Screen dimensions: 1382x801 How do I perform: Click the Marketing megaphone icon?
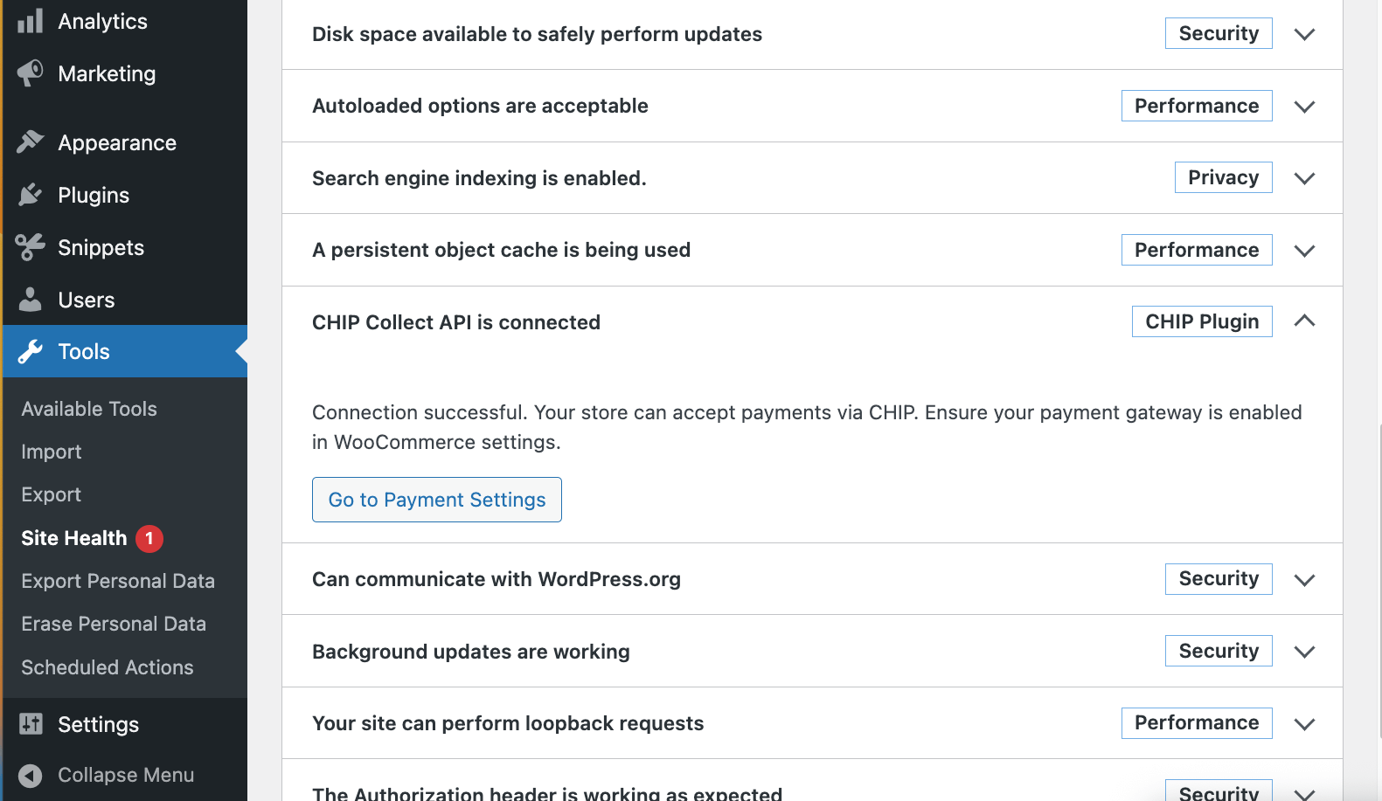[30, 73]
